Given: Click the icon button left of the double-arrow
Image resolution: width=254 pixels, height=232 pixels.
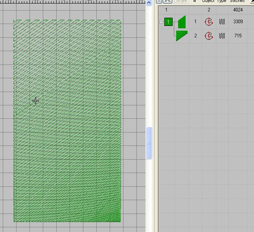Looking at the screenshot, I should coord(160,1).
